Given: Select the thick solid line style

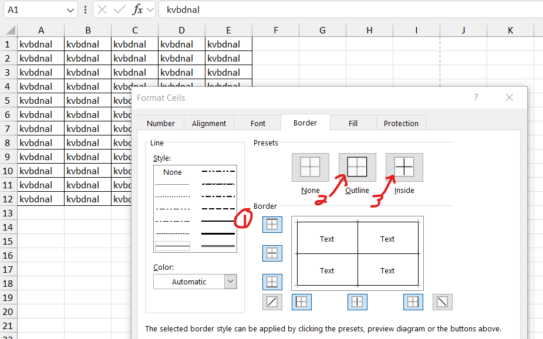Looking at the screenshot, I should pos(218,234).
